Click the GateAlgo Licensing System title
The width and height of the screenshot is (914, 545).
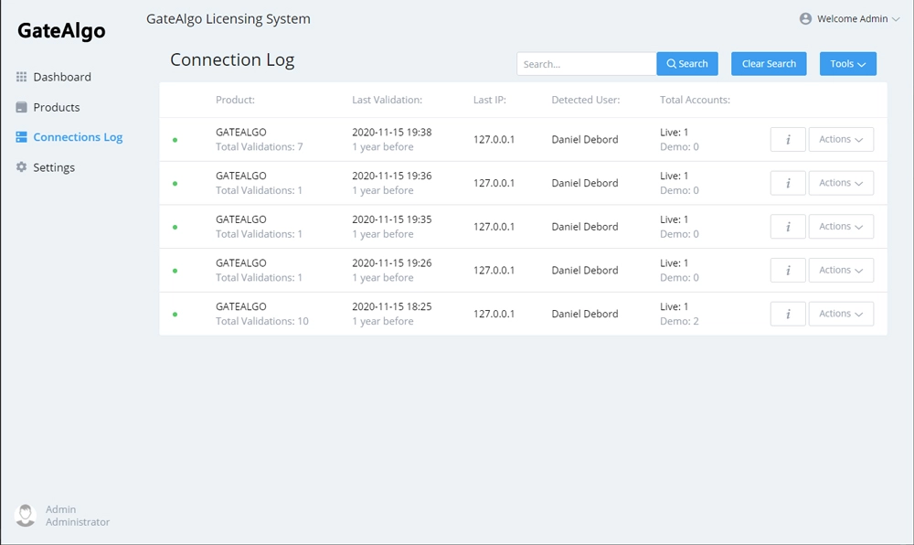228,19
